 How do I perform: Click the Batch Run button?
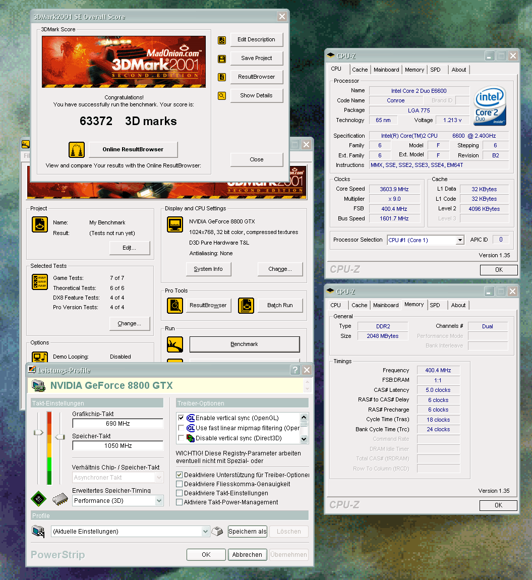pos(280,306)
